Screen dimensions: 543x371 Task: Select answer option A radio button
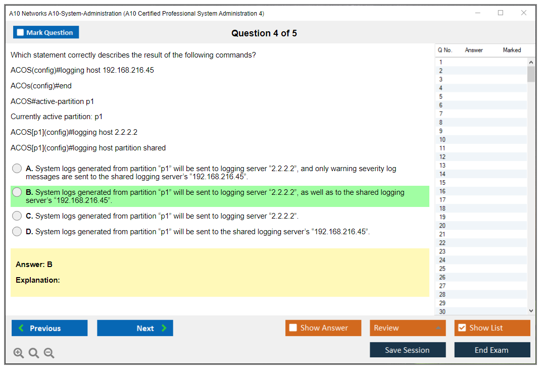pos(17,169)
